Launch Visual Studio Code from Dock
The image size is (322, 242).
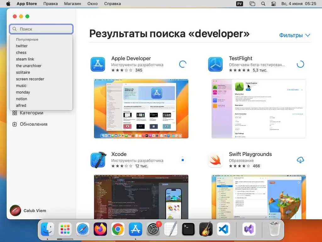click(x=224, y=229)
